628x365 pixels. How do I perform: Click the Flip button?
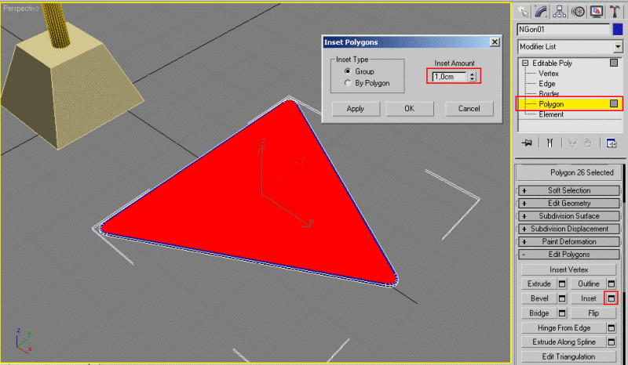pyautogui.click(x=593, y=313)
